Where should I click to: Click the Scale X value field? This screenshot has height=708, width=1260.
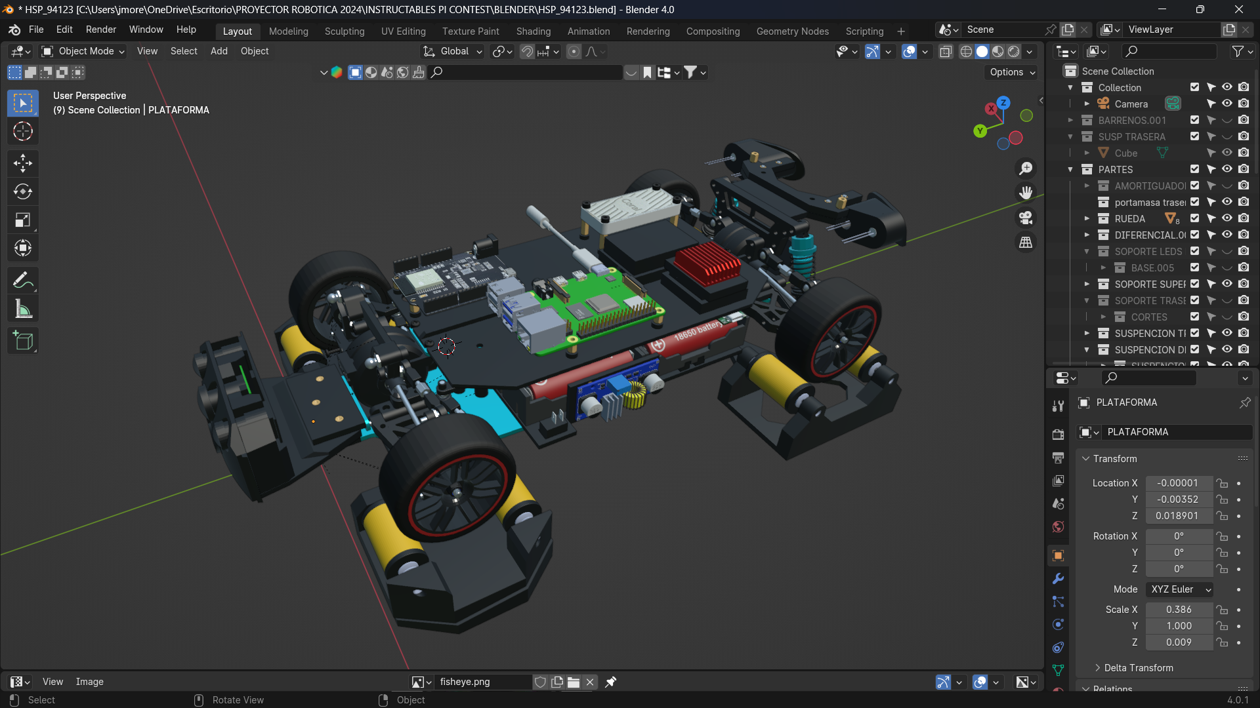1179,610
